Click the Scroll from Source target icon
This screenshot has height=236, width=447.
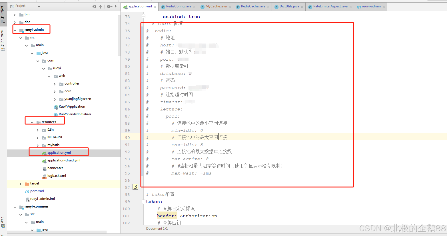pos(94,6)
